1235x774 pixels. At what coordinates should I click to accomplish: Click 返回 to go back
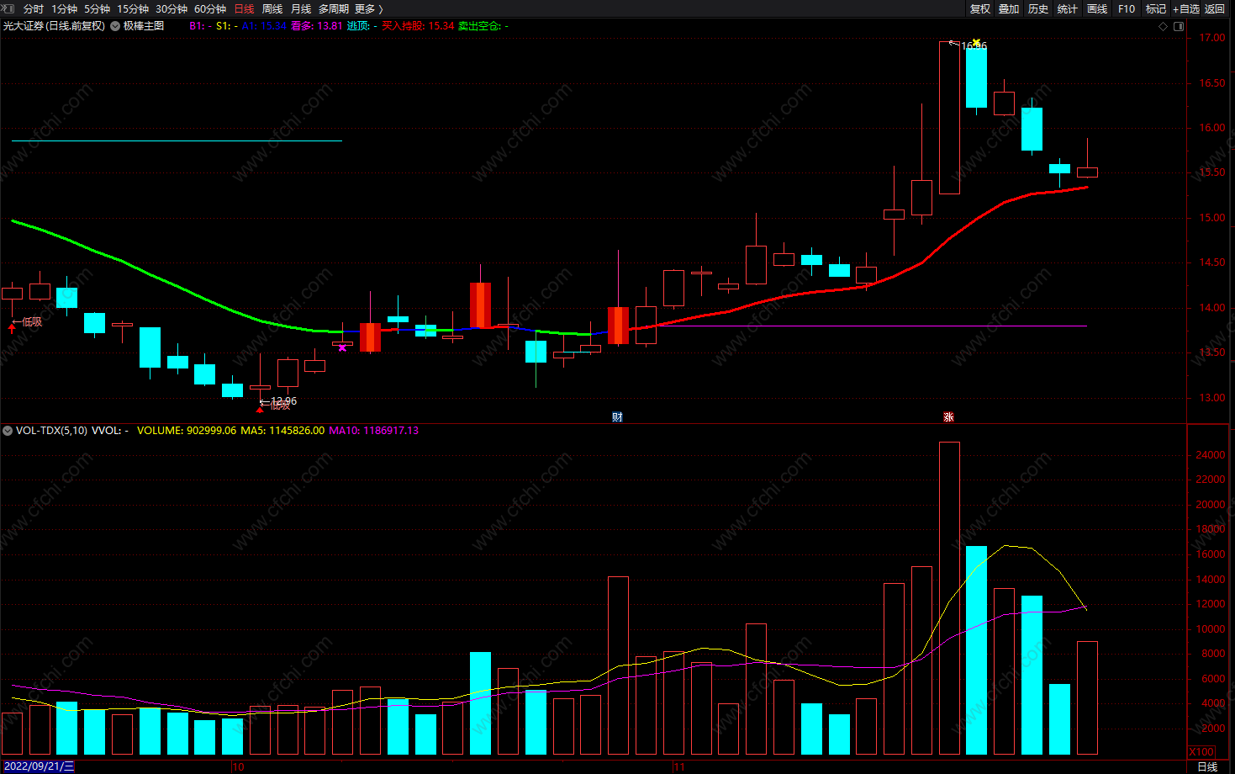point(1215,9)
